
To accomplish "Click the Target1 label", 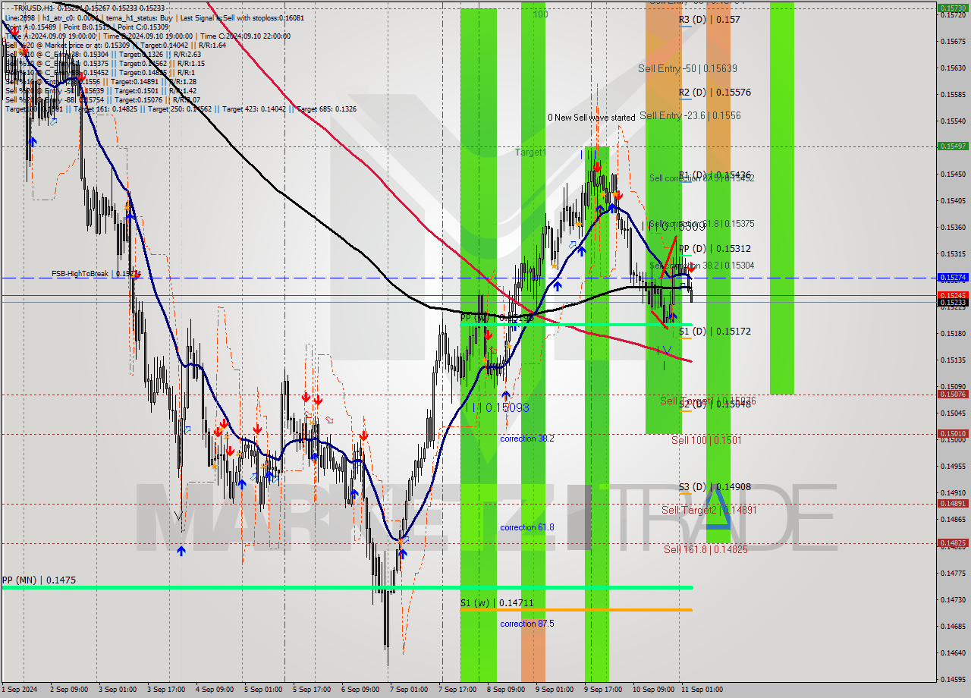I will pyautogui.click(x=530, y=152).
